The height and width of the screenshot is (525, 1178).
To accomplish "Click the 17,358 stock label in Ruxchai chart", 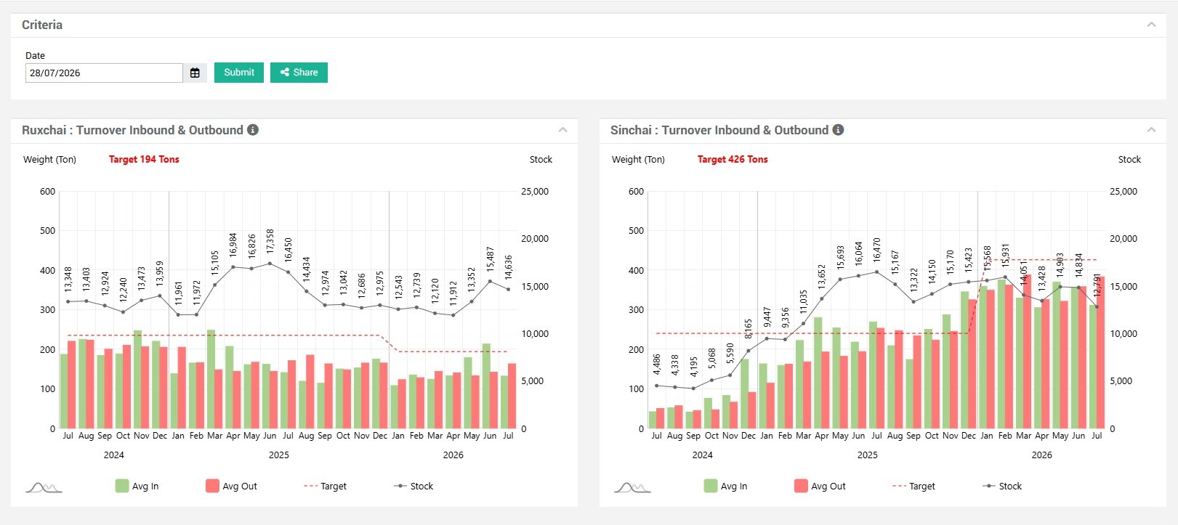I will [x=270, y=241].
